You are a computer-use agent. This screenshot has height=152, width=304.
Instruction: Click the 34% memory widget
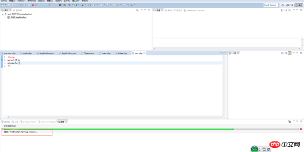[254, 149]
